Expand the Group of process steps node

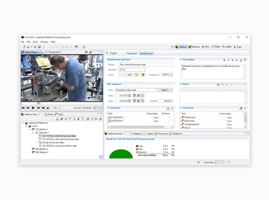click(x=36, y=142)
